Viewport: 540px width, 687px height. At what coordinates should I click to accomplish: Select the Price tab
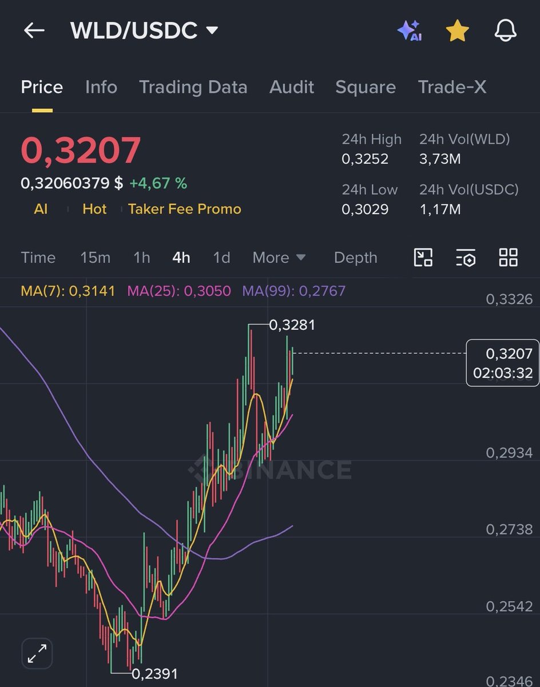click(x=42, y=87)
